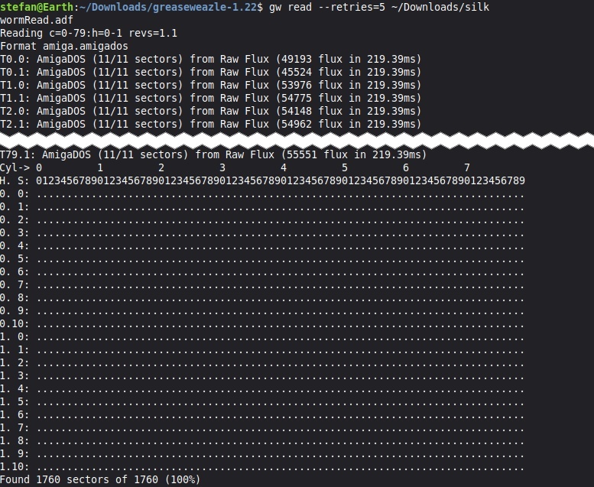Click the line "Reading c=0-79:h=0-1 revs=1.1"

pyautogui.click(x=88, y=34)
